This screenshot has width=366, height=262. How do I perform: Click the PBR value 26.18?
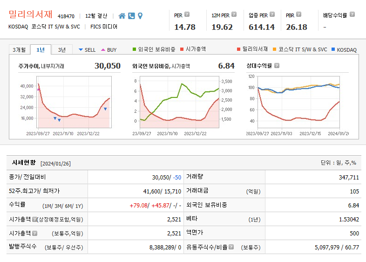297,27
